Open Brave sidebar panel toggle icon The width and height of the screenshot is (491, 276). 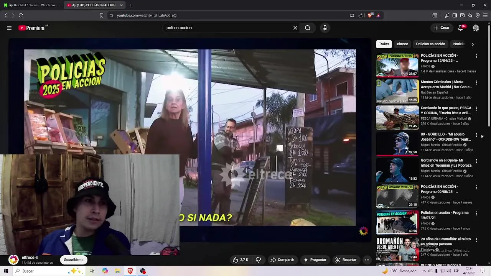coord(455,15)
